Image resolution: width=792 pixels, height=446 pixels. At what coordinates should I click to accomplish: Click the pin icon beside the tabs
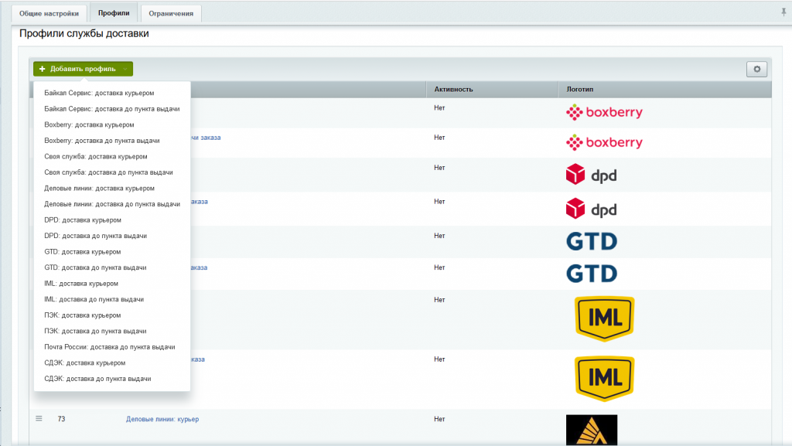784,12
